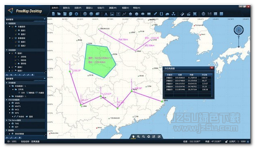Collapse the 地图图层 section
The image size is (255, 148).
pos(7,23)
